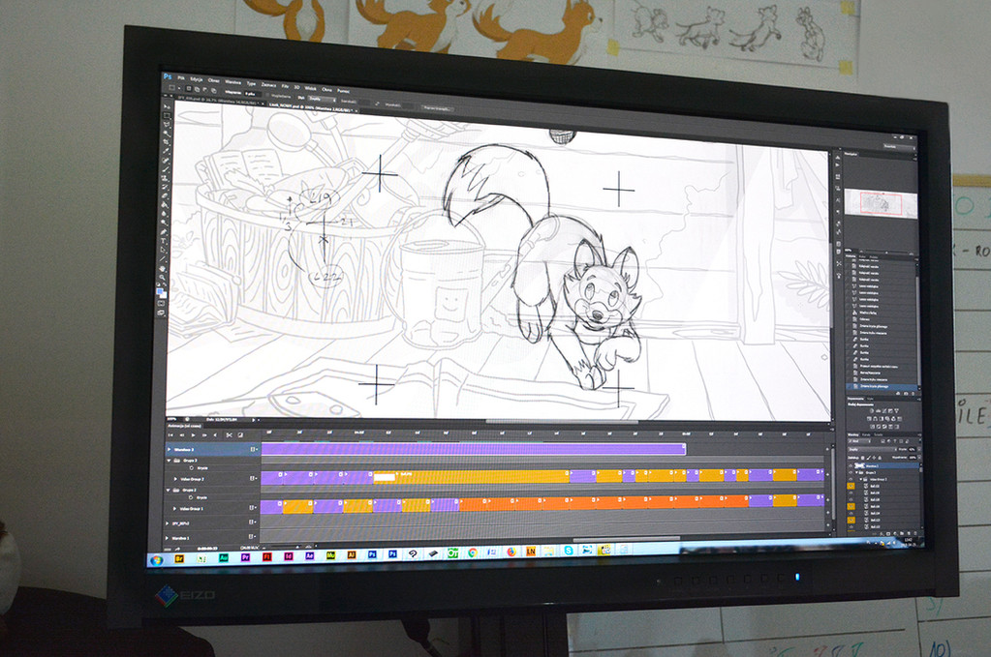The width and height of the screenshot is (991, 657).
Task: Open Google Chrome from the taskbar
Action: (472, 552)
